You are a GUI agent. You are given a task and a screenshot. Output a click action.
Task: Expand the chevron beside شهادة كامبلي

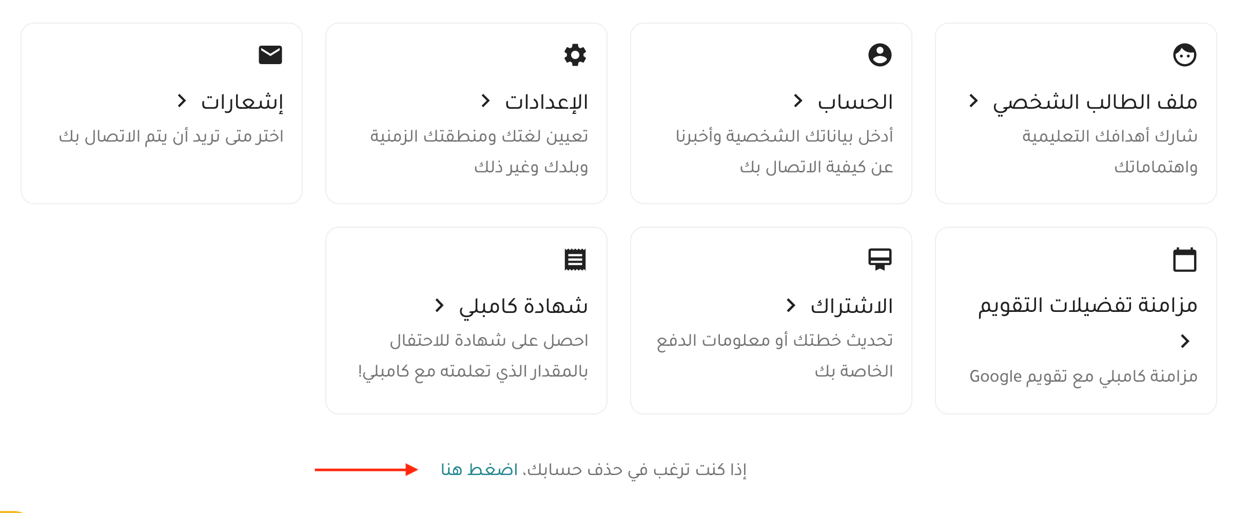(x=439, y=305)
